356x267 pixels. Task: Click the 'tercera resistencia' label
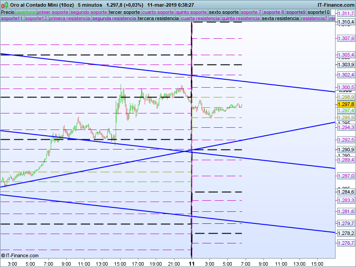pyautogui.click(x=158, y=19)
